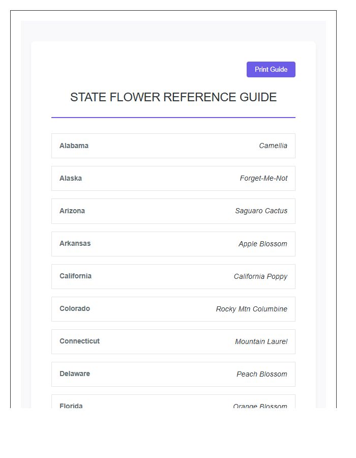Viewport: 356px width, 458px height.
Task: Click the Print Guide button
Action: click(271, 69)
